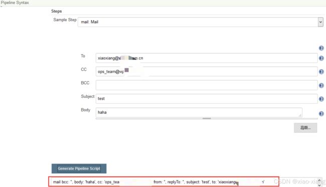Click the Pipeline Syntax heading
Viewport: 326px width, 187px height.
(x=15, y=3)
